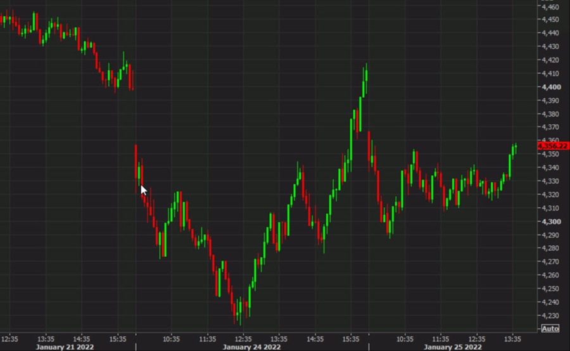
Task: Click the 4,300 price axis label
Action: pyautogui.click(x=548, y=222)
